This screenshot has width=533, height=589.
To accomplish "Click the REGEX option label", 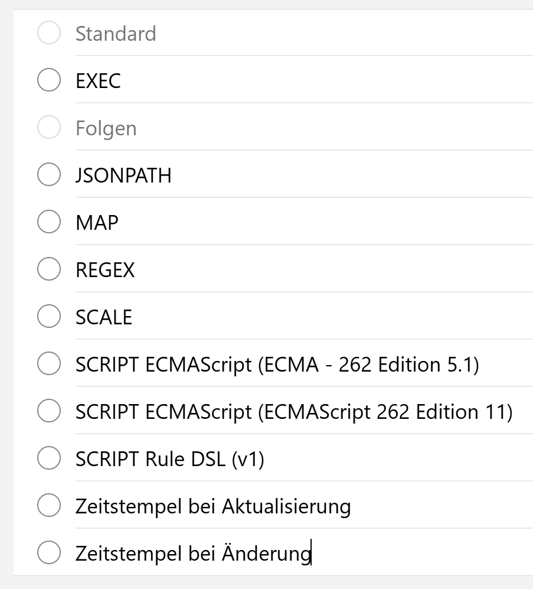I will click(x=105, y=270).
